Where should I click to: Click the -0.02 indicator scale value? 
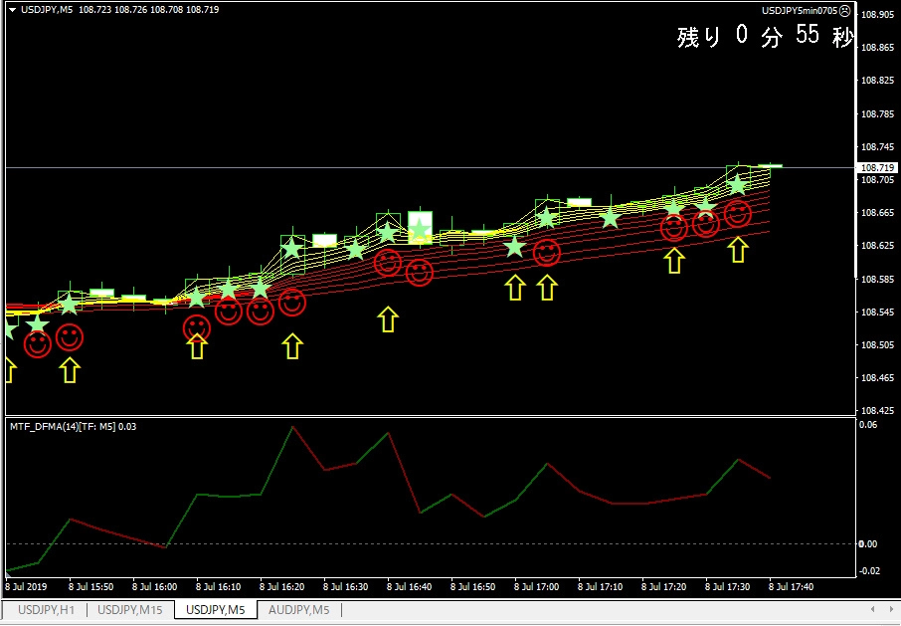pos(867,571)
